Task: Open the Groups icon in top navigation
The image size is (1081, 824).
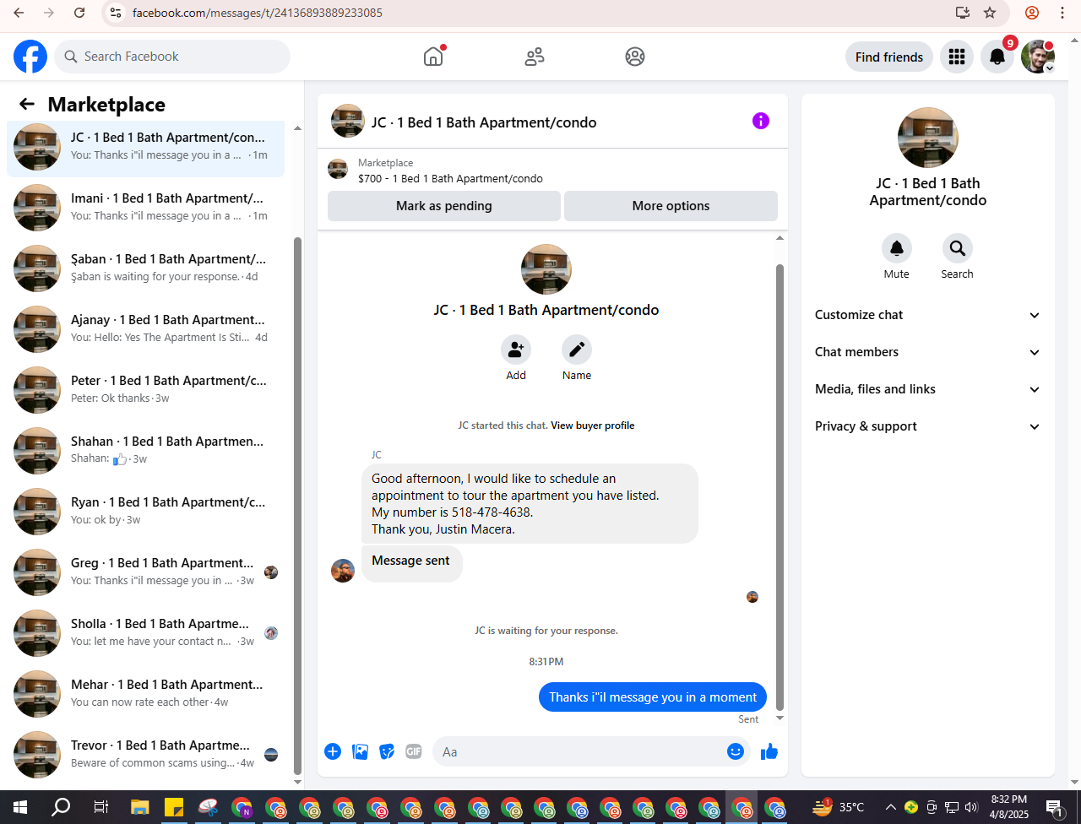Action: point(635,57)
